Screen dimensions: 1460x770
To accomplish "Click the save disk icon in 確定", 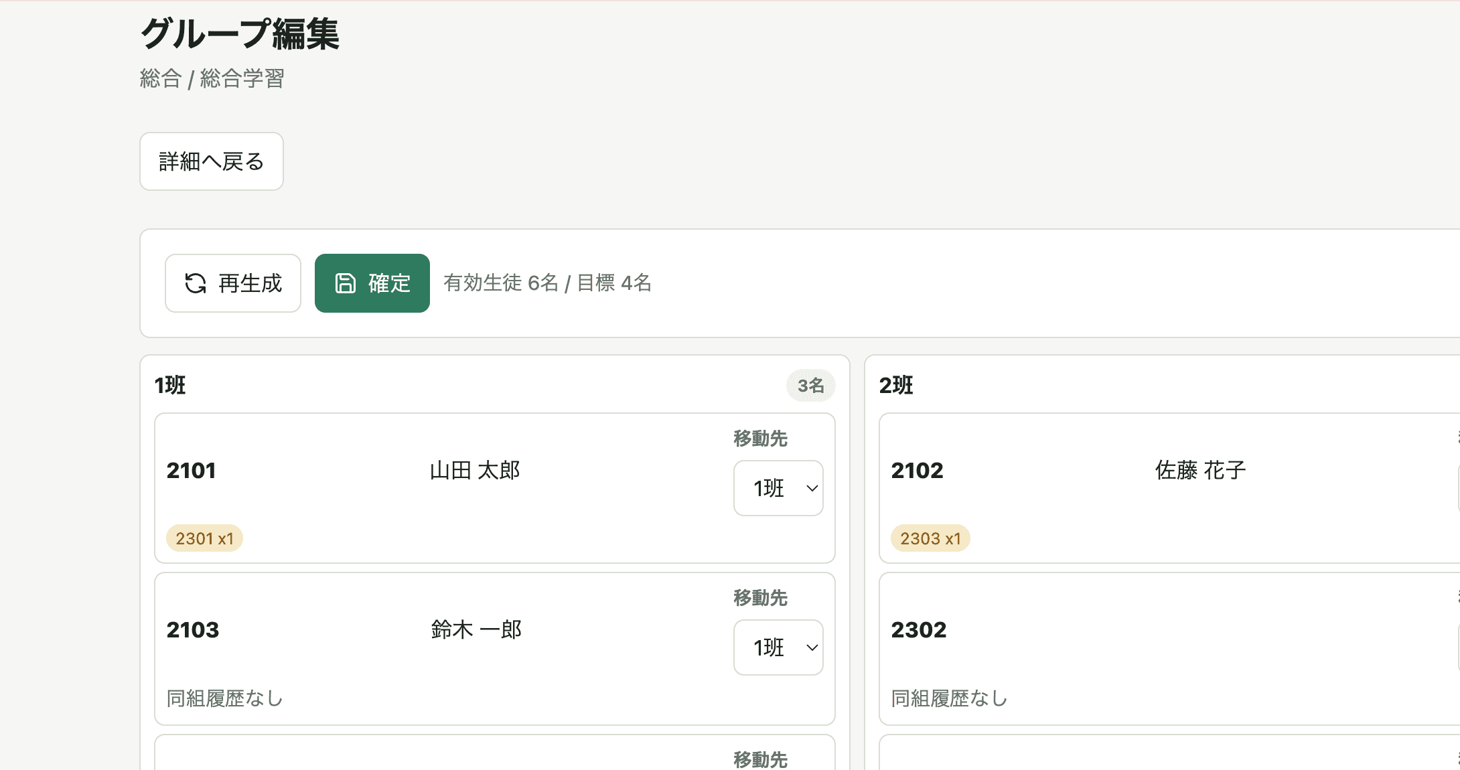I will click(346, 283).
